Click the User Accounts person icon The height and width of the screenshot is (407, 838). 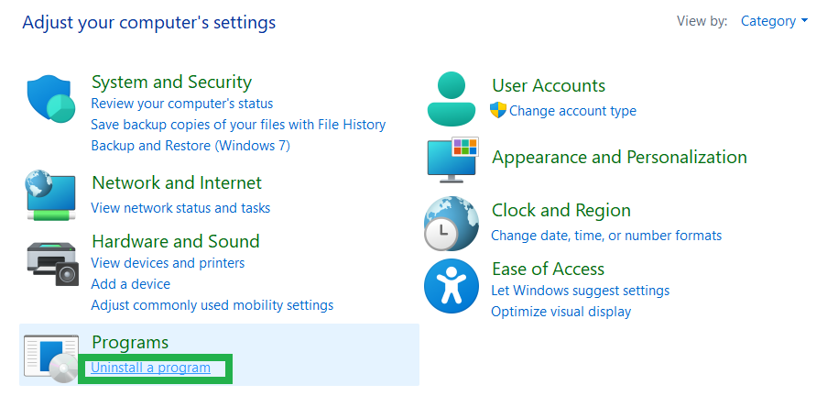[x=452, y=98]
